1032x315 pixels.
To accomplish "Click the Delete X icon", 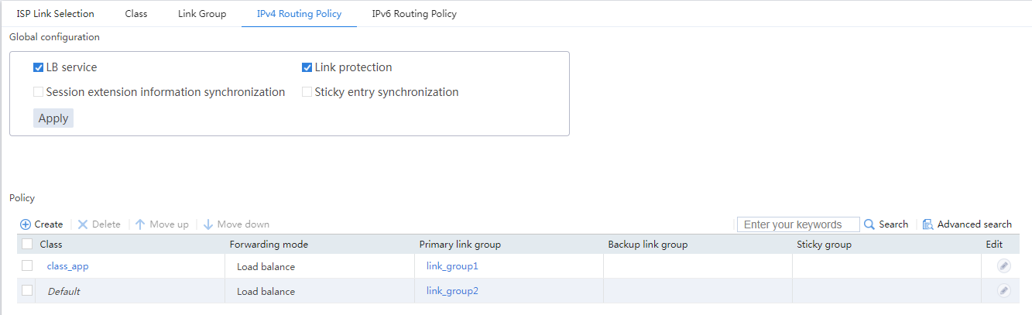I will (x=83, y=224).
